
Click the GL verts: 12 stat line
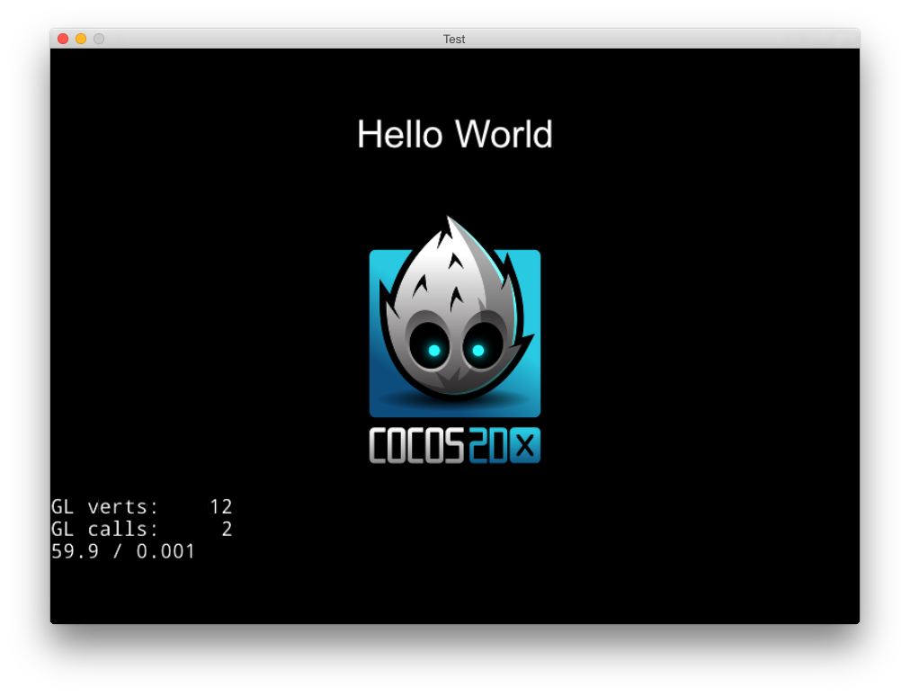[141, 507]
